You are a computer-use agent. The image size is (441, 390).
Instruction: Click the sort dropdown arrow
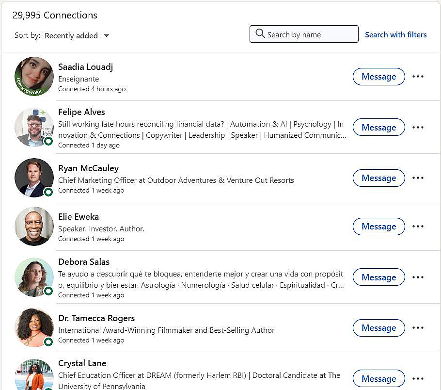tap(107, 35)
